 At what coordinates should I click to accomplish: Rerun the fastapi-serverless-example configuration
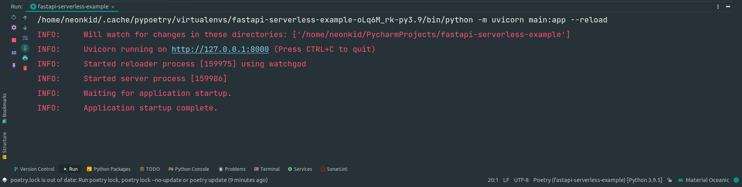14,17
